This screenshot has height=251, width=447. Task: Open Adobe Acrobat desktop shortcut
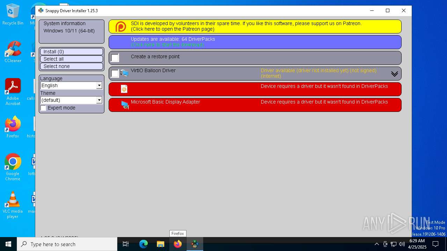pos(13,92)
